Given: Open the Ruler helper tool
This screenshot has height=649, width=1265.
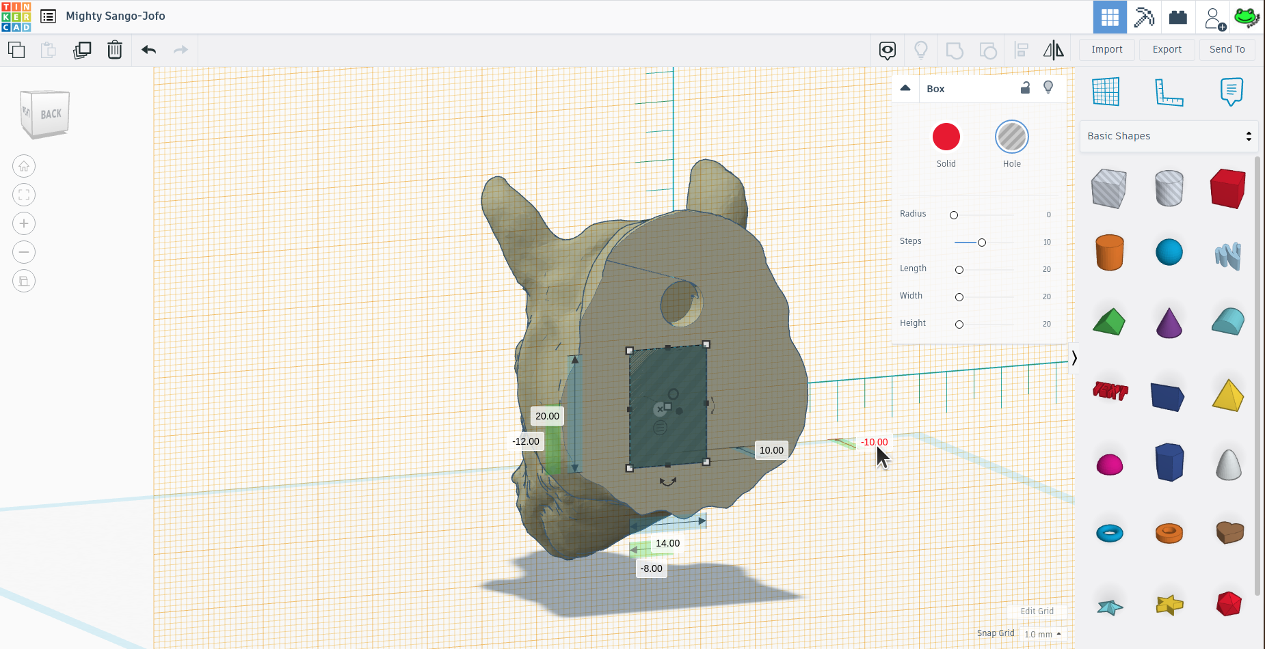Looking at the screenshot, I should tap(1169, 92).
